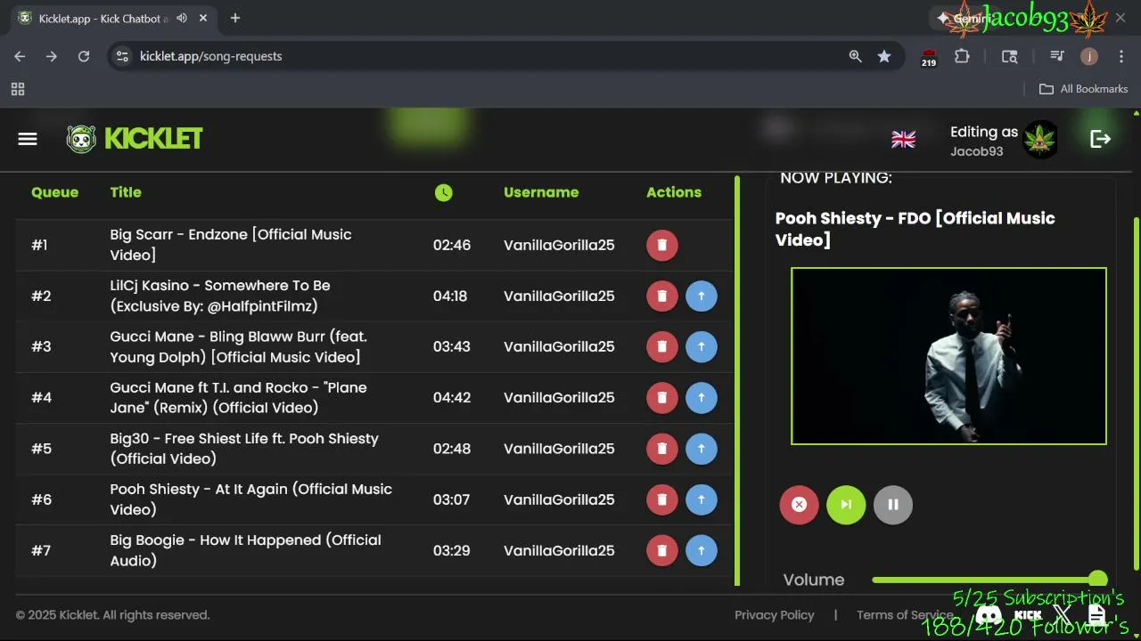This screenshot has width=1141, height=641.
Task: Bookmark this page with the star
Action: [884, 56]
